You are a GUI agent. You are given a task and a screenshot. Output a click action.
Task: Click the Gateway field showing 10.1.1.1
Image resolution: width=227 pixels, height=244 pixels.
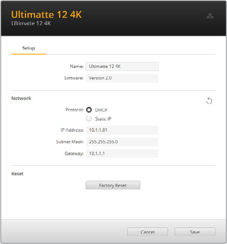[x=122, y=153]
